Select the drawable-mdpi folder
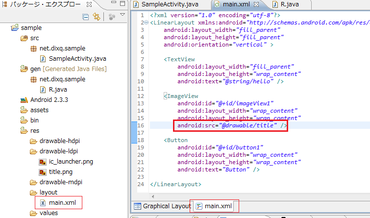The height and width of the screenshot is (218, 370). (x=61, y=182)
